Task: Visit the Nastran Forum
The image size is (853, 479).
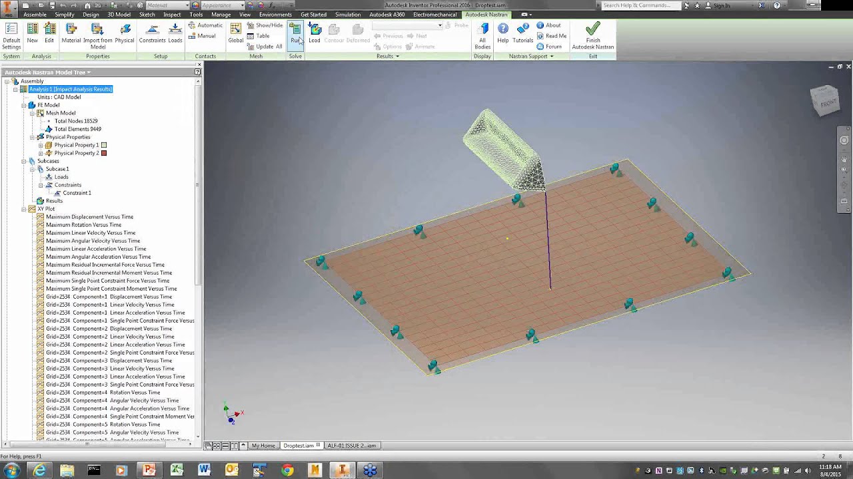Action: (549, 47)
